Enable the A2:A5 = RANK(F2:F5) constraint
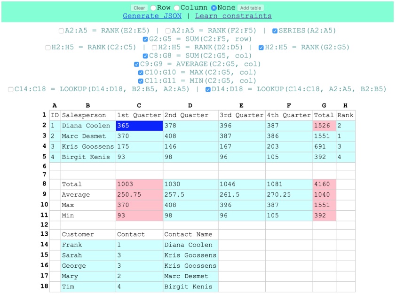The image size is (396, 295). [168, 31]
